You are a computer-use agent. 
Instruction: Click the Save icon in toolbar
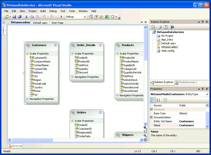tap(15, 16)
